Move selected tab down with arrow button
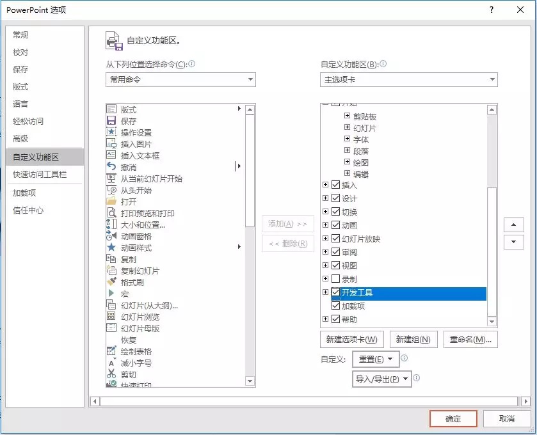The image size is (537, 435). (x=514, y=242)
